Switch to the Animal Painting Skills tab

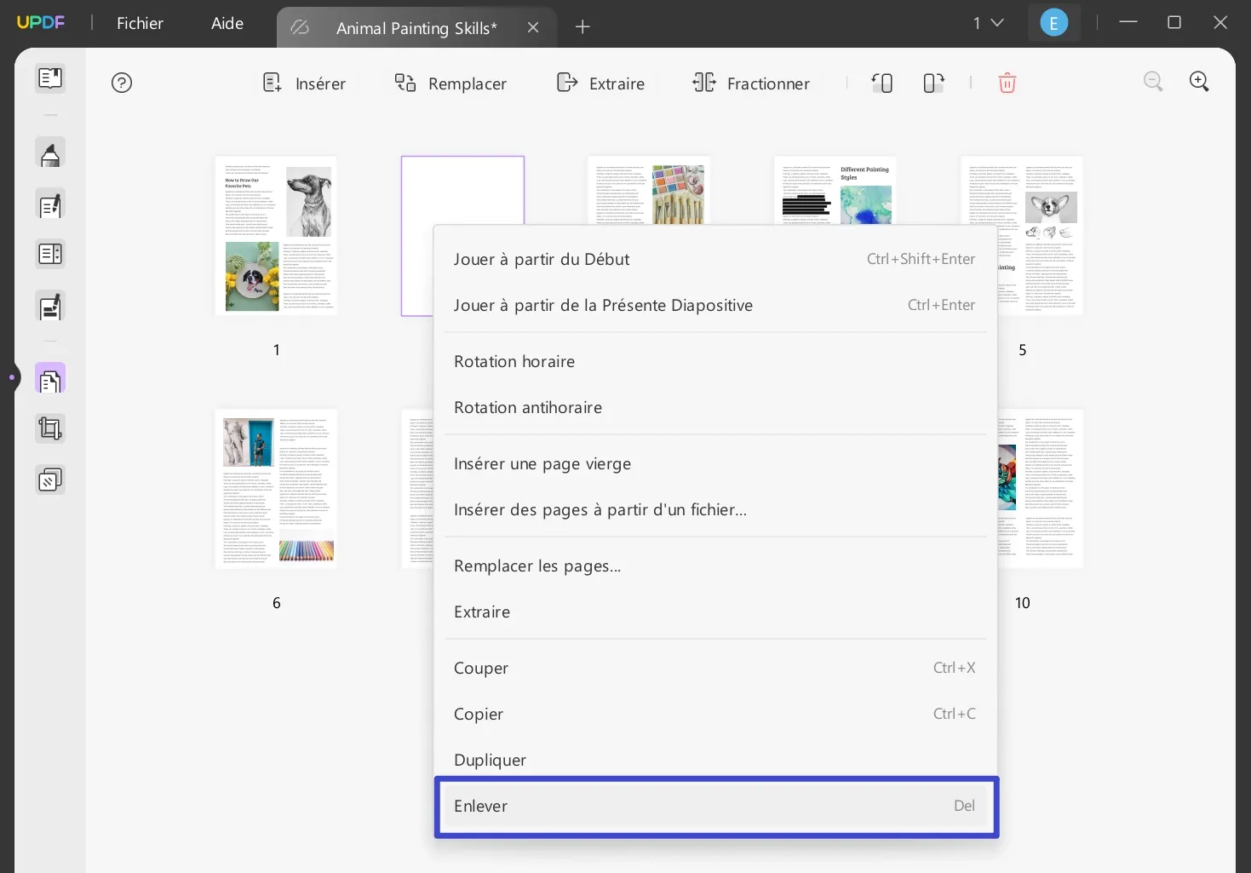(416, 27)
